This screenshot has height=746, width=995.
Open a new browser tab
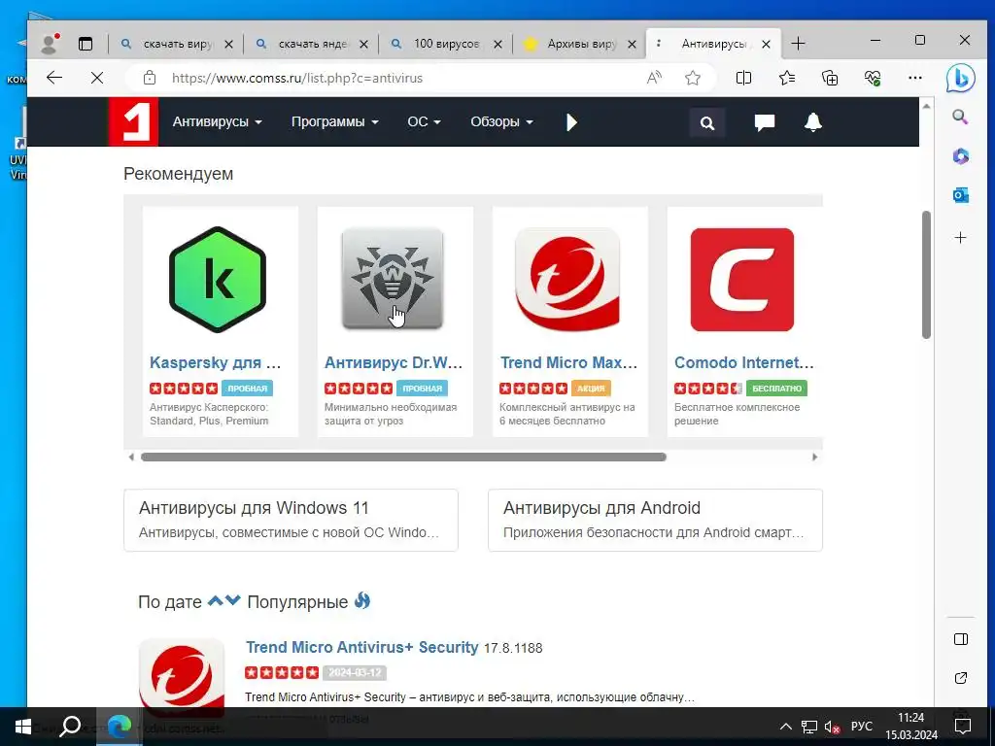(799, 44)
